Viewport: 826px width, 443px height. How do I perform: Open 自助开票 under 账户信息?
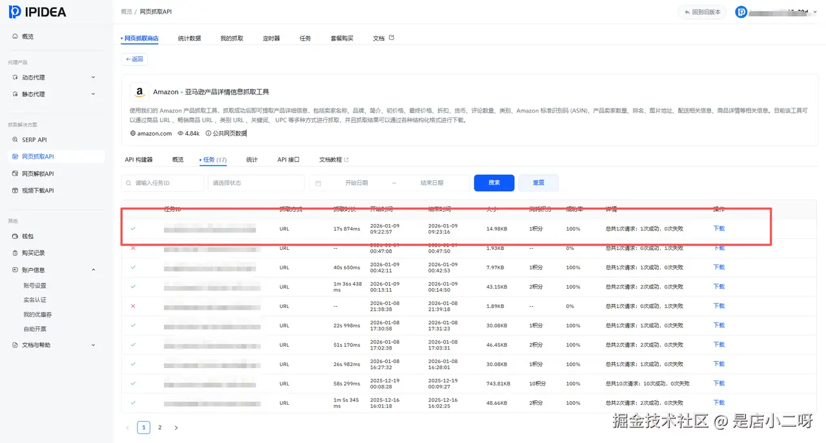point(35,329)
